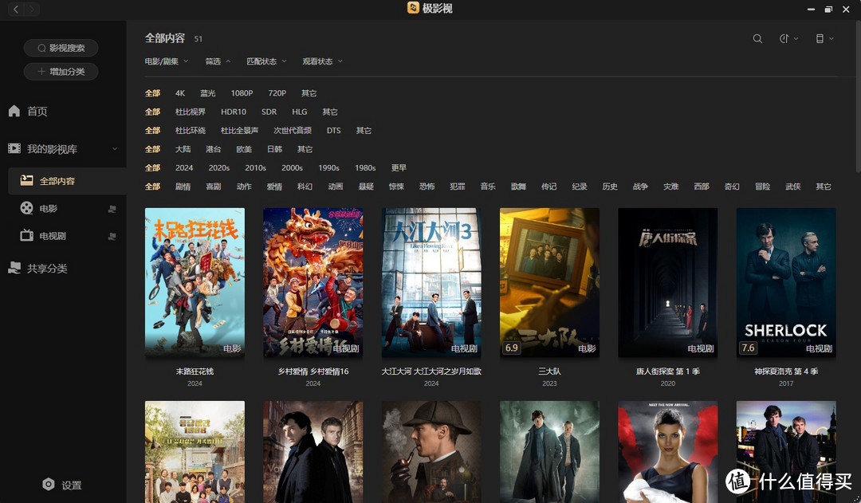
Task: Select the 4K resolution filter
Action: [180, 93]
